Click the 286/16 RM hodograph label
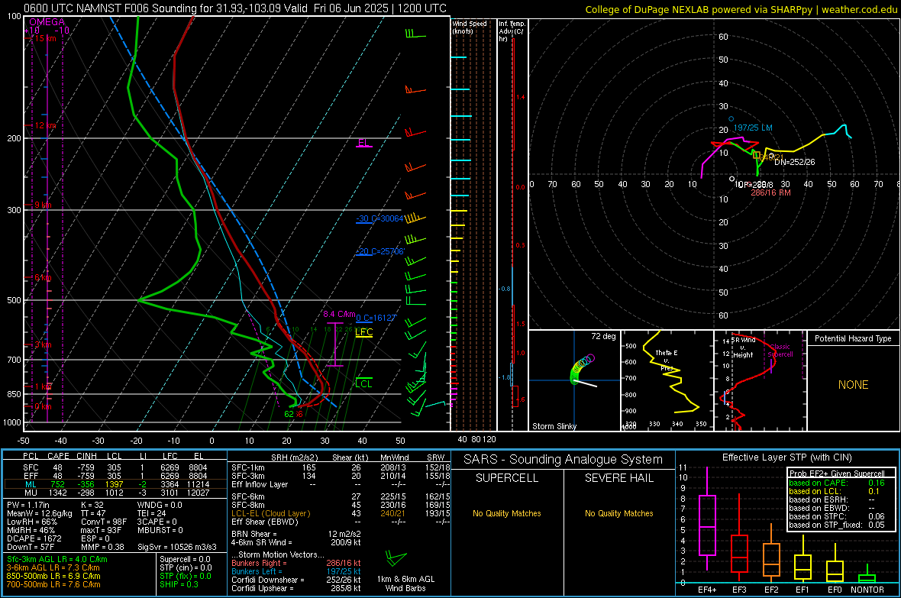The image size is (901, 598). [x=770, y=192]
